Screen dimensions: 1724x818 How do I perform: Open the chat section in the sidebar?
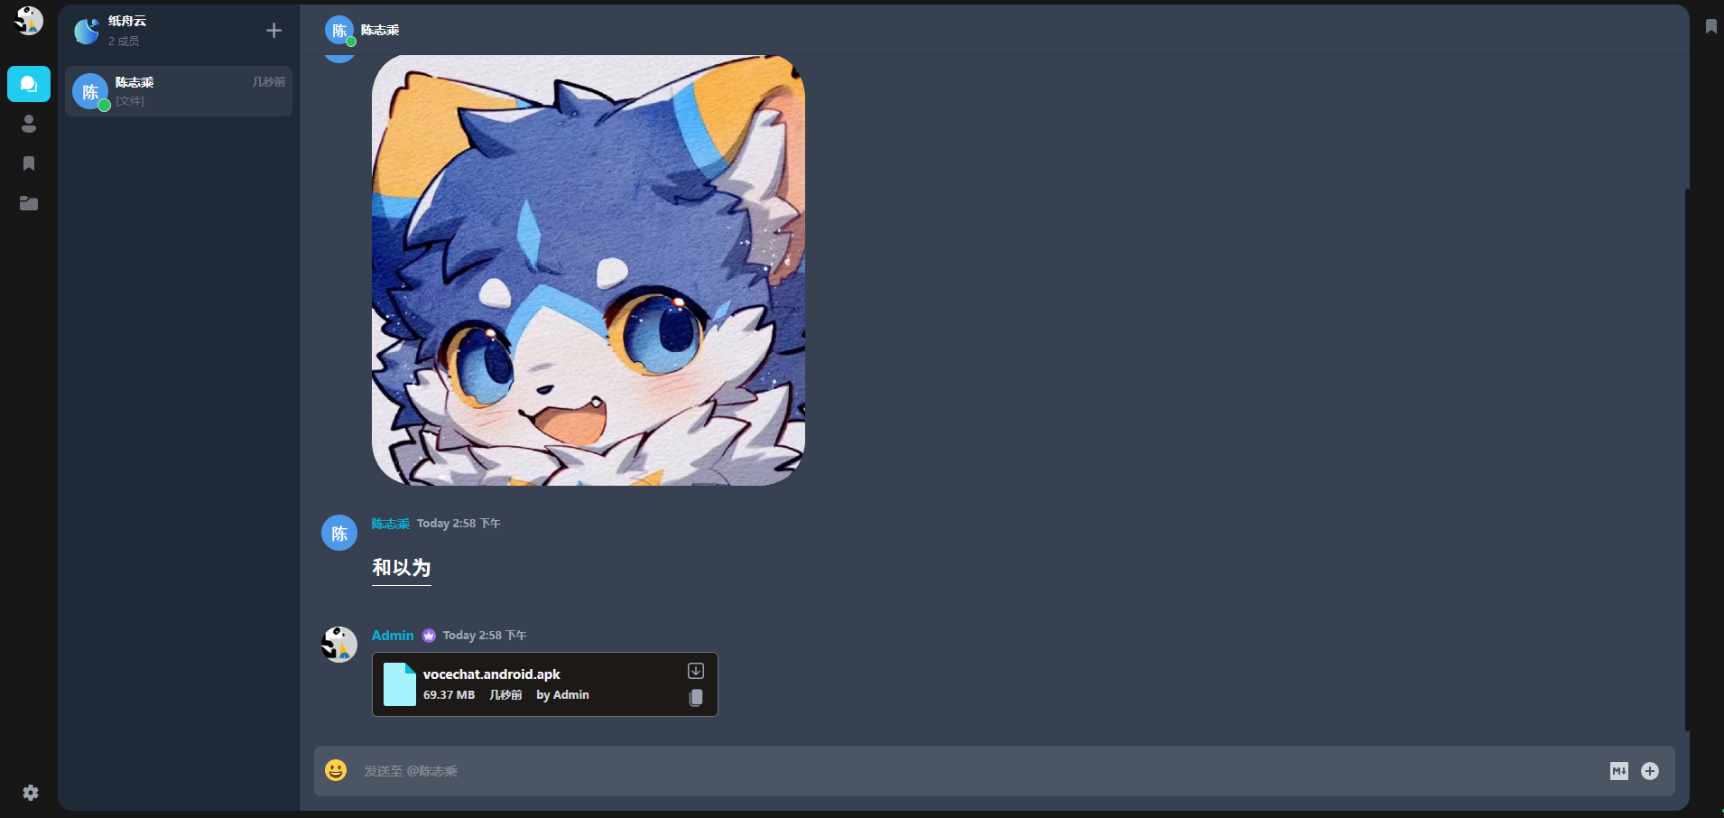pyautogui.click(x=29, y=84)
